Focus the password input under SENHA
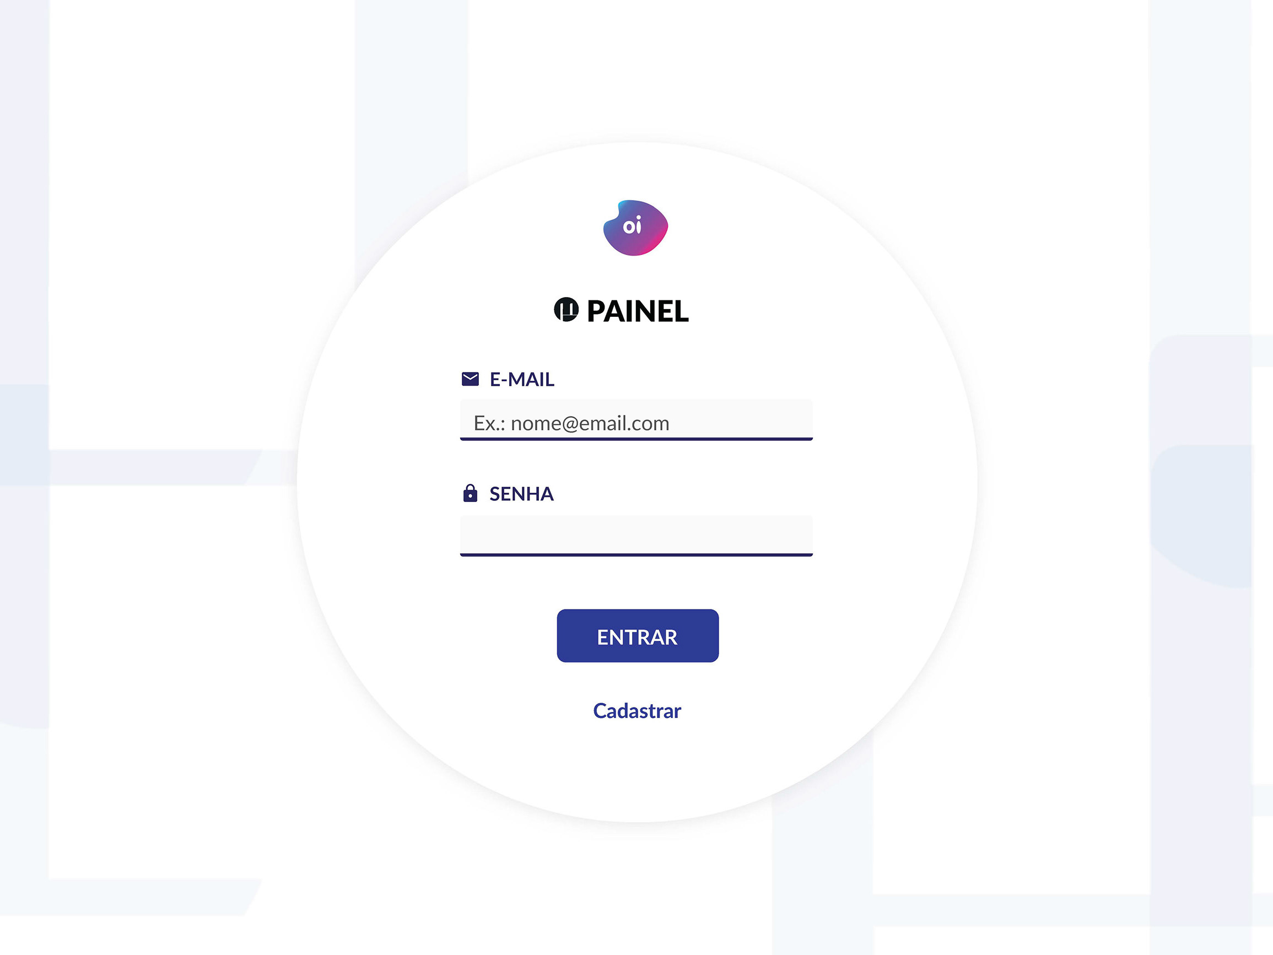The height and width of the screenshot is (955, 1273). tap(636, 534)
